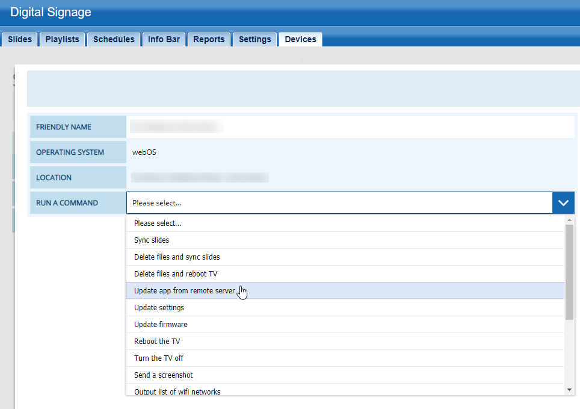The height and width of the screenshot is (409, 580).
Task: Pick 'Update app from remote server'
Action: (184, 291)
